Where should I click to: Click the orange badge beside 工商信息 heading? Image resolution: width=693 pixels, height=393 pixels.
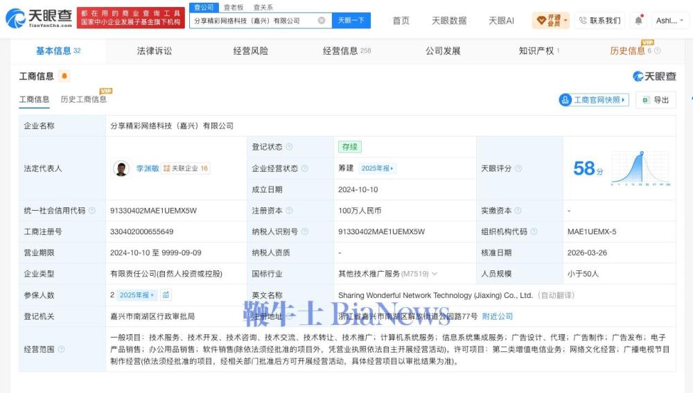[x=64, y=76]
